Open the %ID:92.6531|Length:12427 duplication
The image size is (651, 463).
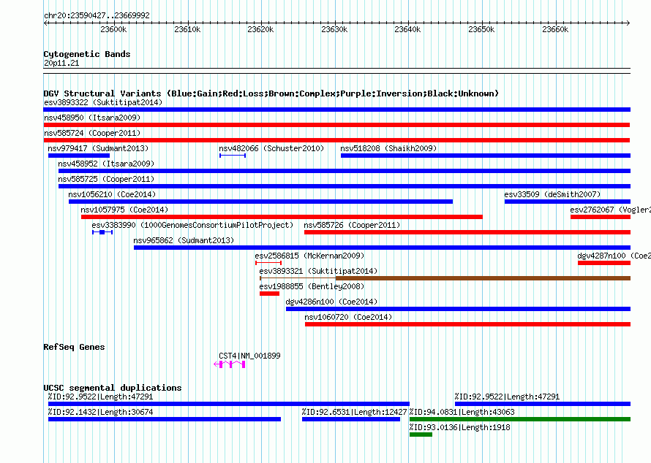click(354, 412)
